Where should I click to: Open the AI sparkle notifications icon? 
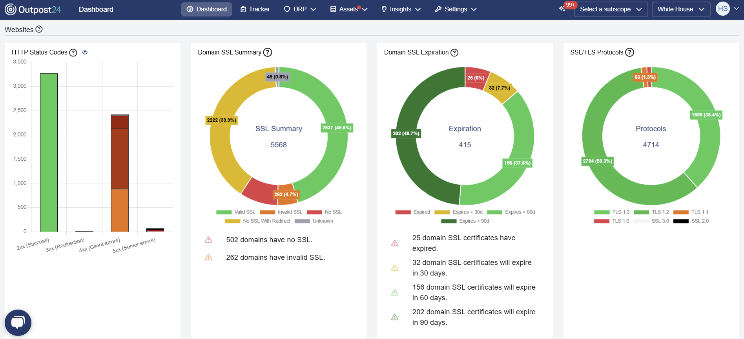[562, 9]
